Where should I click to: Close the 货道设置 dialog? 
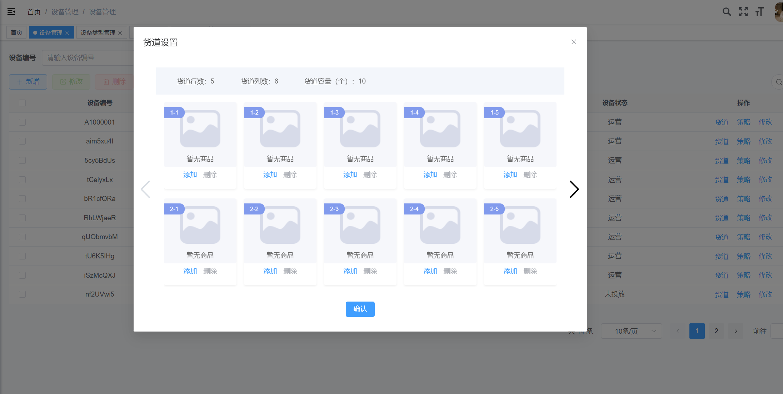pyautogui.click(x=574, y=42)
